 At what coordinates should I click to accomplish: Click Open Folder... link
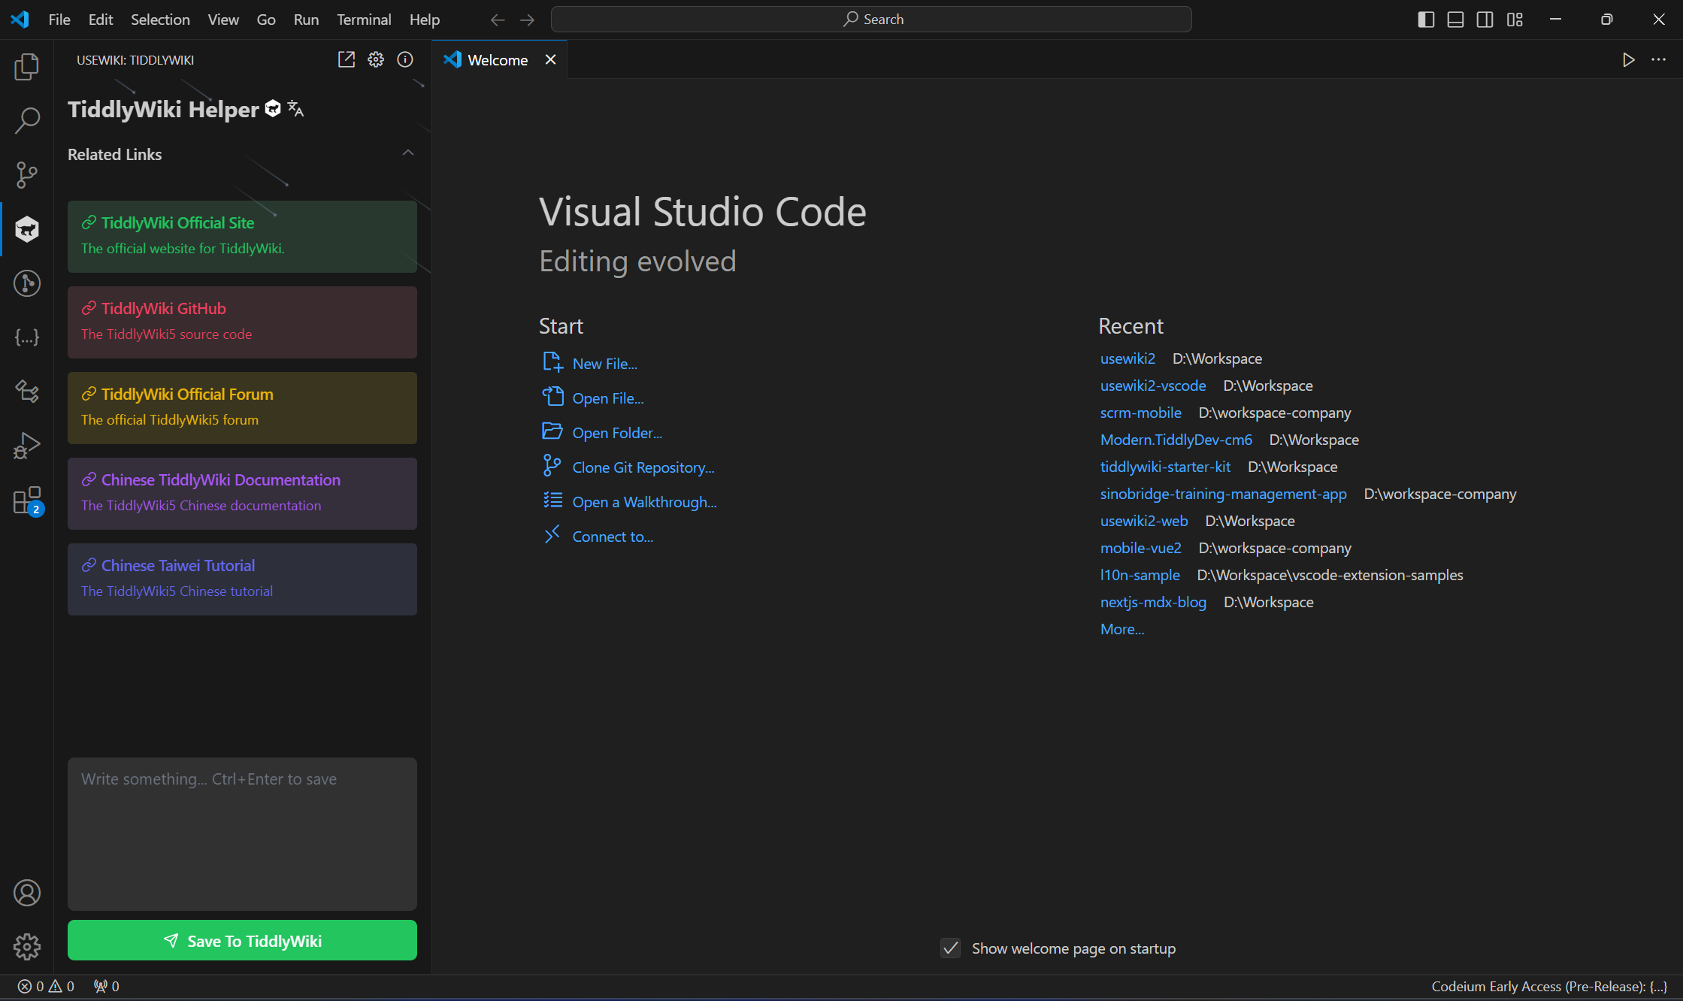click(617, 433)
